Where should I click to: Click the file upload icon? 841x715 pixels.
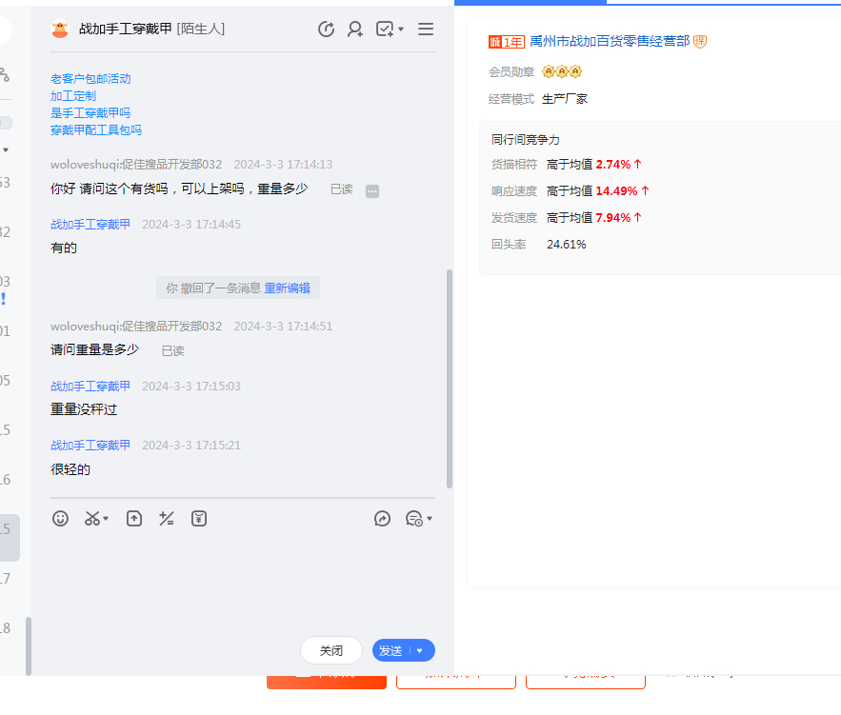[134, 519]
